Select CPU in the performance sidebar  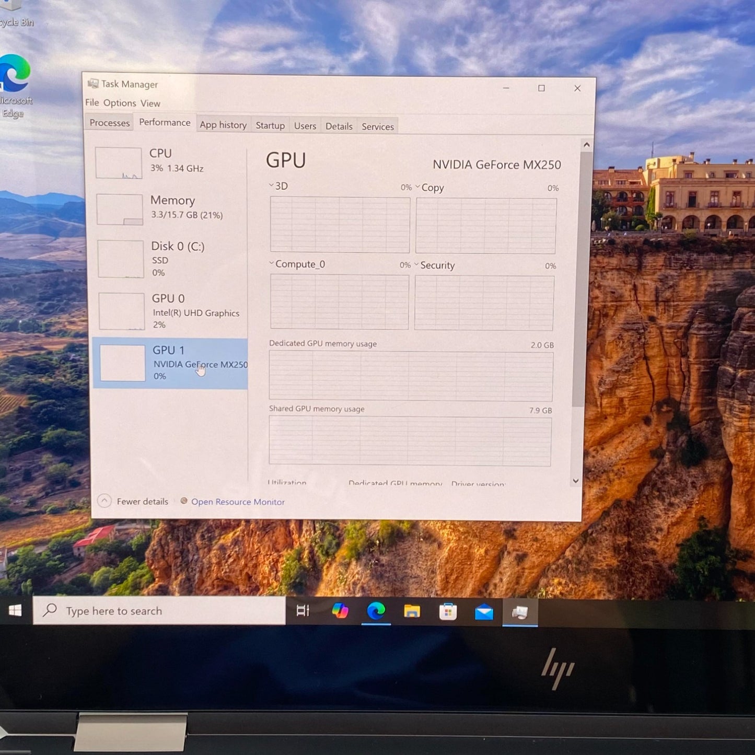point(170,162)
